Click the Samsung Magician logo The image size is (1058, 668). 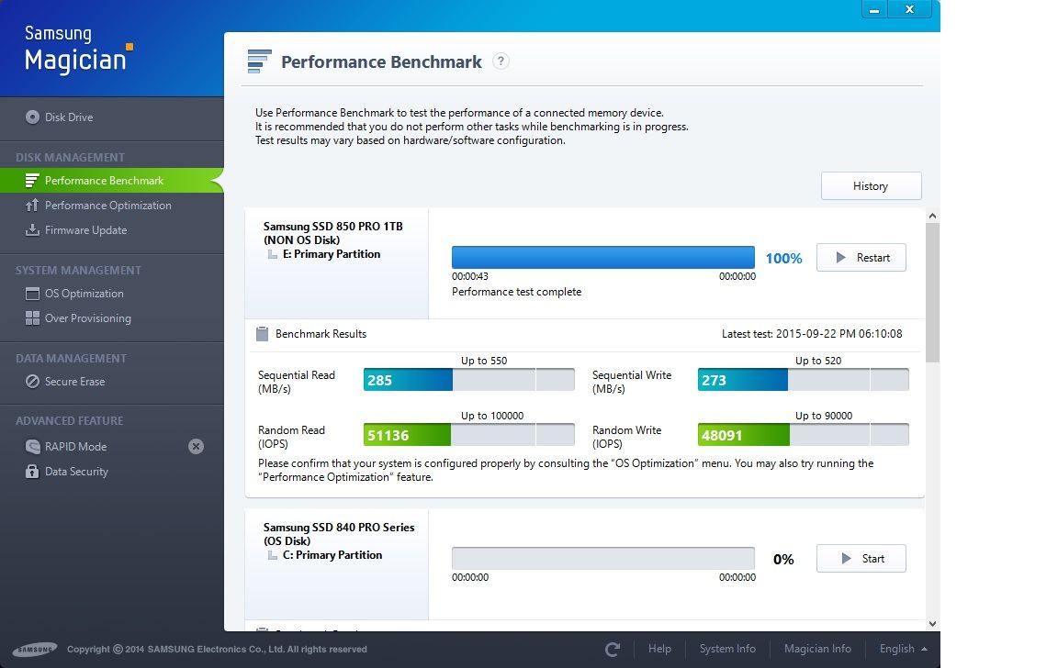pyautogui.click(x=79, y=50)
